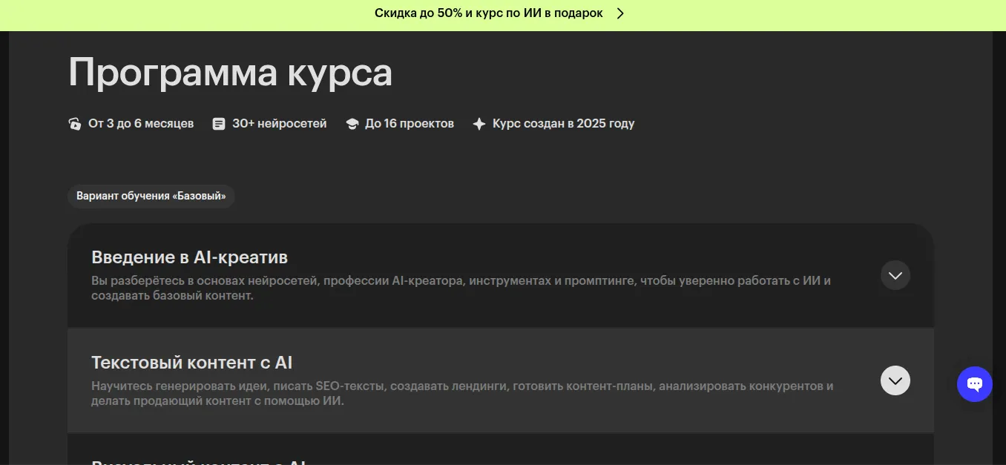This screenshot has width=1006, height=465.
Task: Click the Введение в AI-креатив section title
Action: [x=190, y=257]
